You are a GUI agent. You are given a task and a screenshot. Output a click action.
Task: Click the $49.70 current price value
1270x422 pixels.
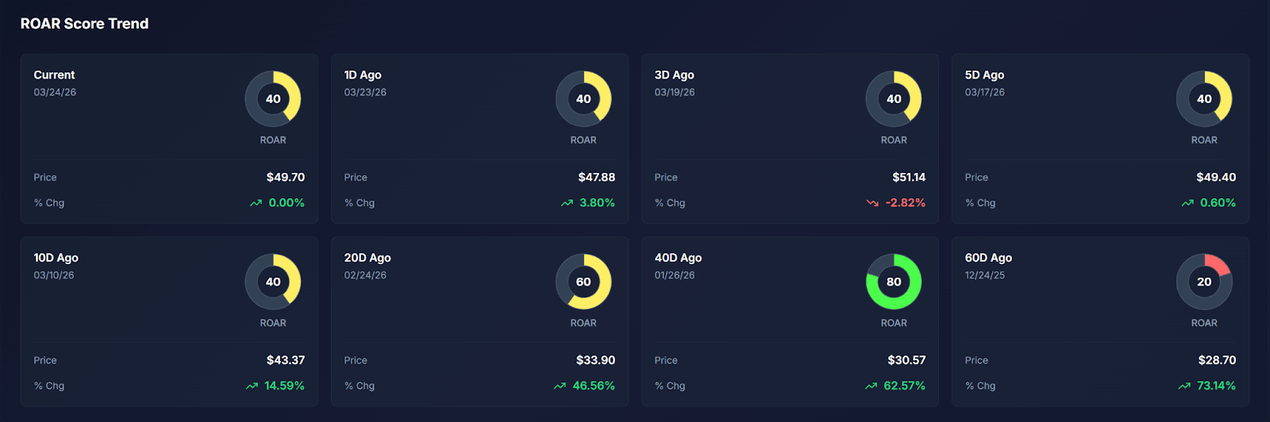pyautogui.click(x=285, y=178)
